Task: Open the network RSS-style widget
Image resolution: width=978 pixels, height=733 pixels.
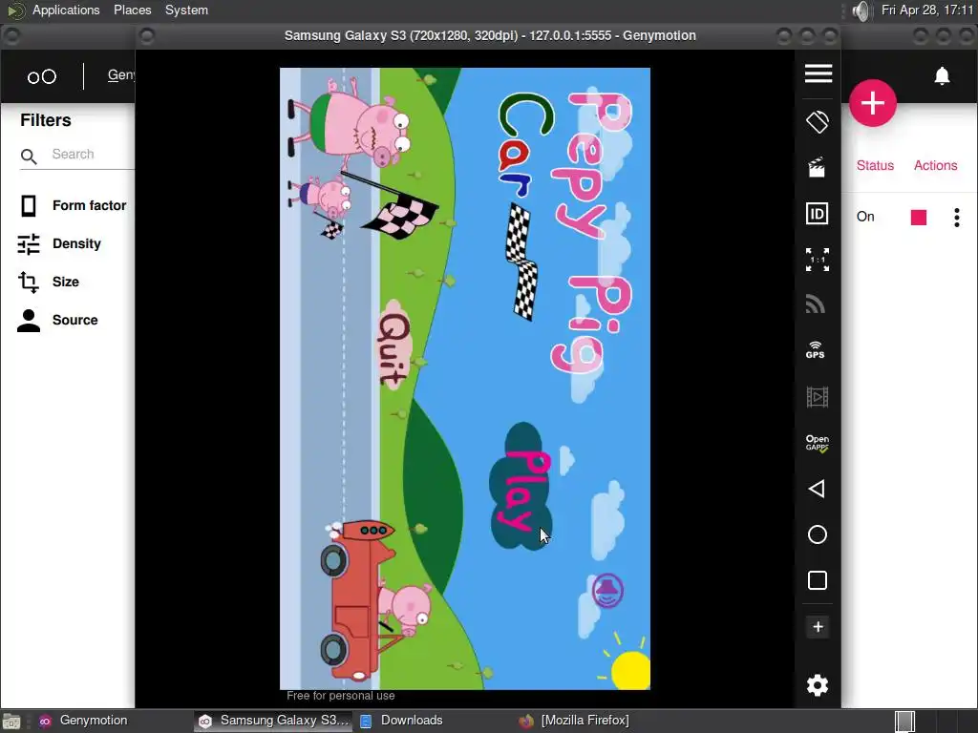Action: [x=816, y=304]
